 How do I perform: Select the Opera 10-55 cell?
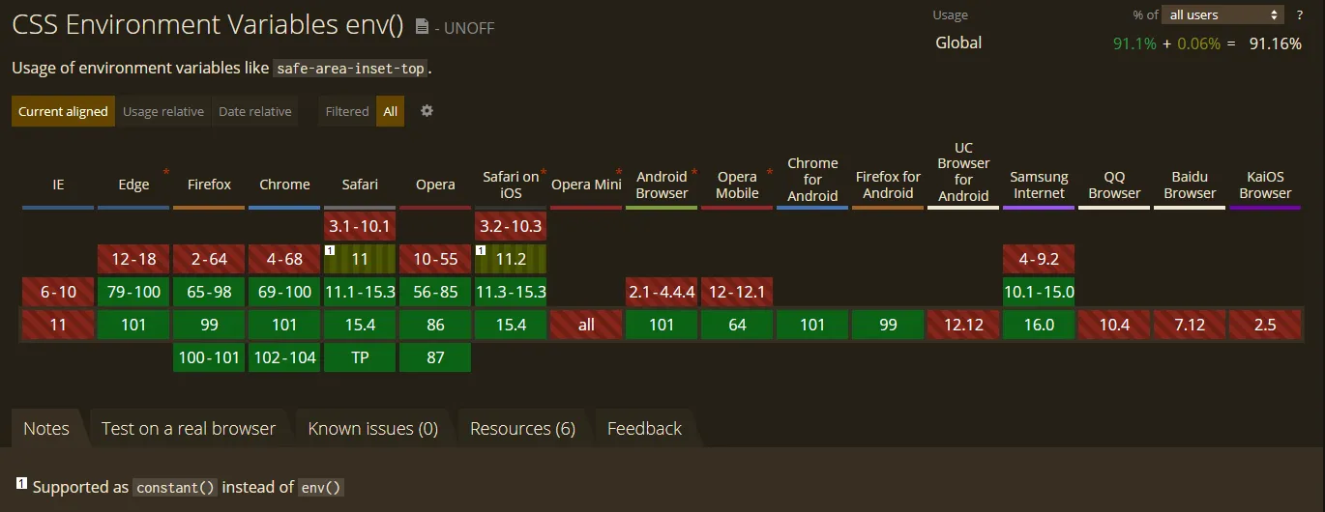(x=435, y=259)
